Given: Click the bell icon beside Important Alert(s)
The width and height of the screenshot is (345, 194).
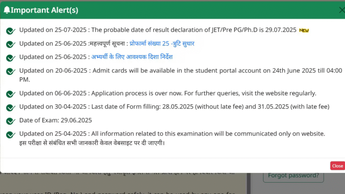Looking at the screenshot, I should (x=7, y=10).
